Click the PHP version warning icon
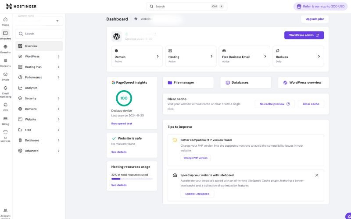This screenshot has height=219, width=351. click(x=175, y=140)
